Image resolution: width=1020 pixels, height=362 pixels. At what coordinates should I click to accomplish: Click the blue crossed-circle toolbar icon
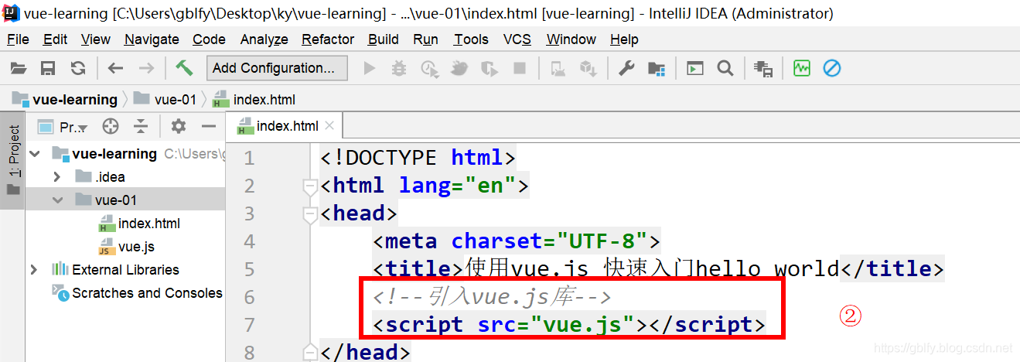click(x=832, y=69)
